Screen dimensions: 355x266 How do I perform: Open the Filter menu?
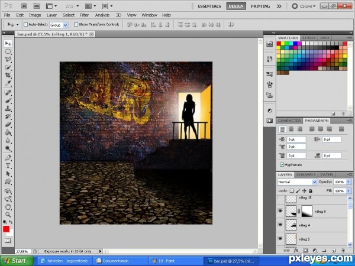[84, 15]
